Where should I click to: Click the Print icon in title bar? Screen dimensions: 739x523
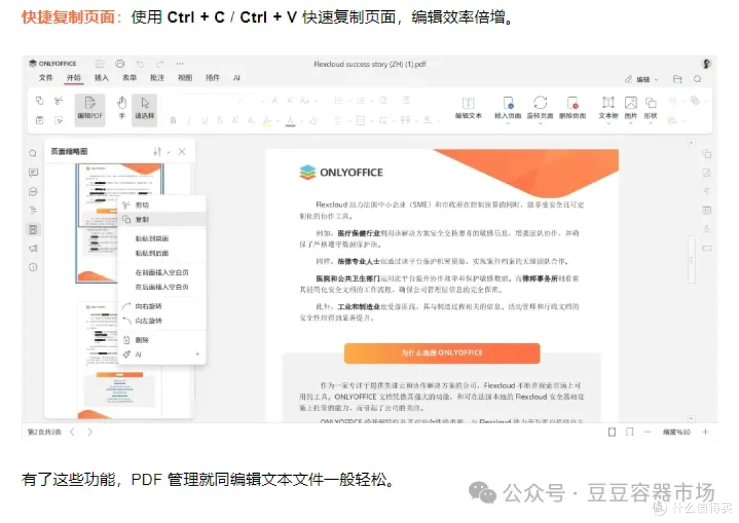point(120,64)
